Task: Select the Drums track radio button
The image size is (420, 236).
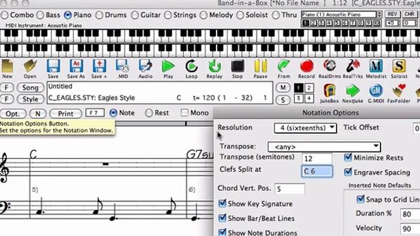Action: pyautogui.click(x=99, y=15)
